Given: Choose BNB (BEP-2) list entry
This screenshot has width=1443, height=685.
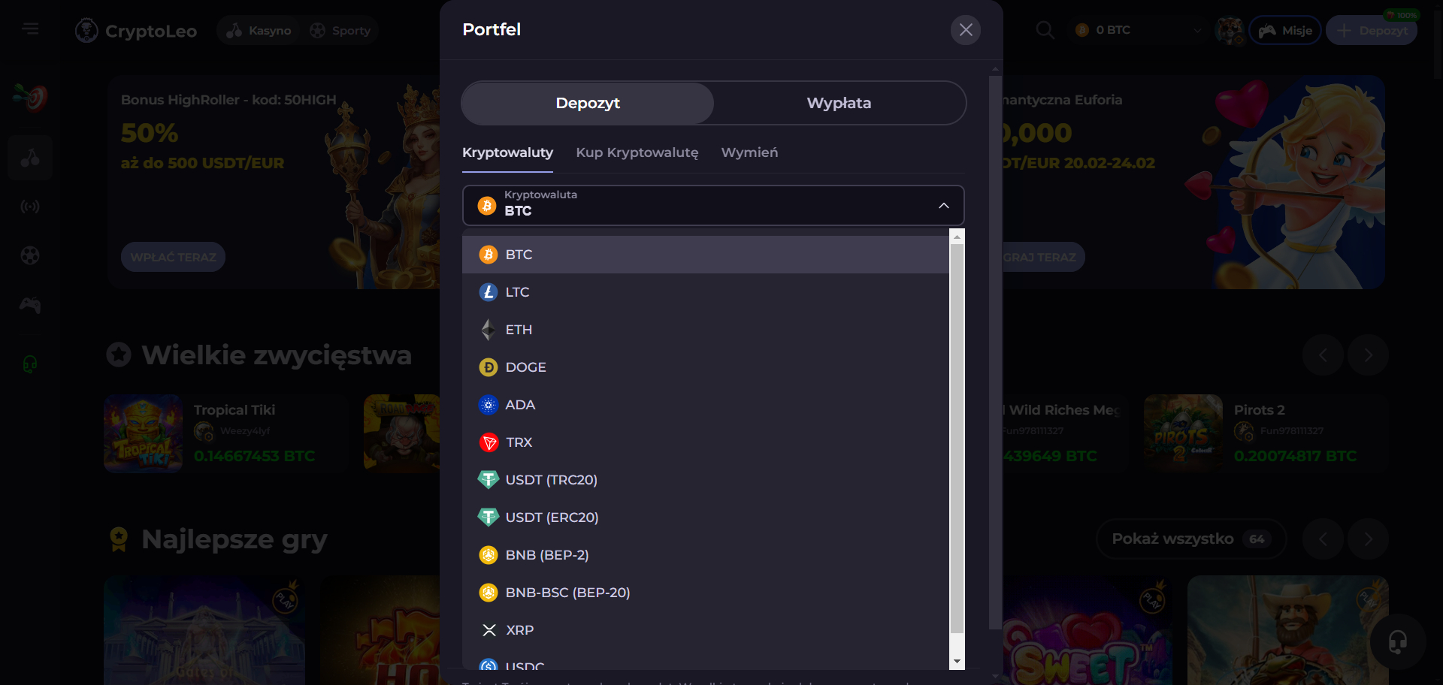Looking at the screenshot, I should coord(546,555).
